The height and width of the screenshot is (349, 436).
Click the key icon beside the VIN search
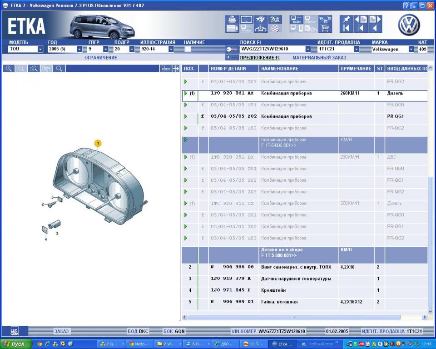pyautogui.click(x=231, y=49)
